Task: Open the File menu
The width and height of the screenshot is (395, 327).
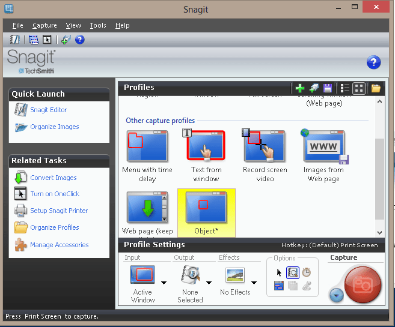Action: pyautogui.click(x=17, y=25)
